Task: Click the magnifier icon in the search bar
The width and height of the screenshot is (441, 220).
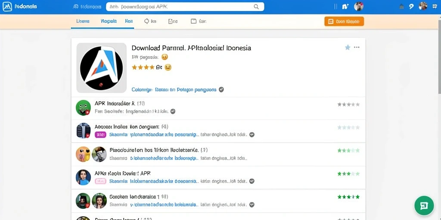Action: click(x=256, y=7)
